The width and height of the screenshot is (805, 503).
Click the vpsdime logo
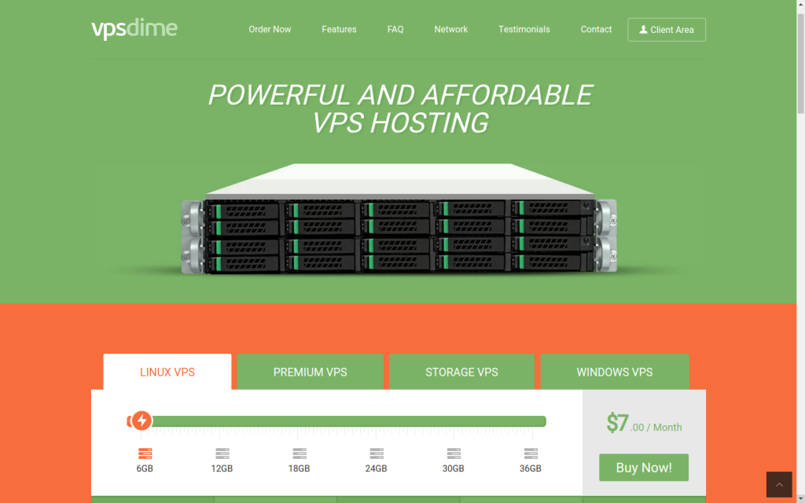click(134, 29)
